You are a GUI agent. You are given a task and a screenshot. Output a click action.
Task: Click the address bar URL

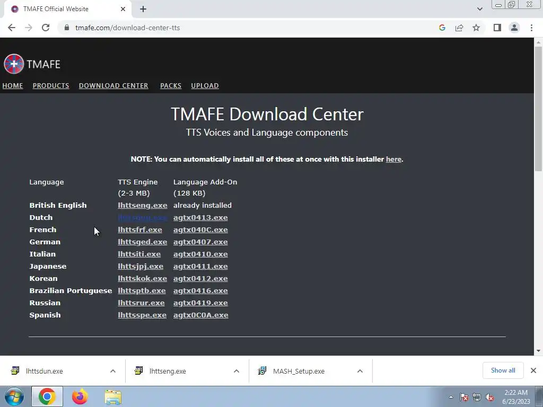(x=127, y=28)
